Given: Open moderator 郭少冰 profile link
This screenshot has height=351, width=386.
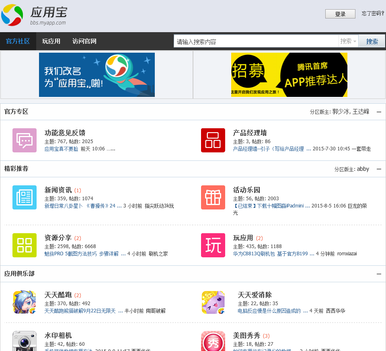Looking at the screenshot, I should (x=341, y=112).
